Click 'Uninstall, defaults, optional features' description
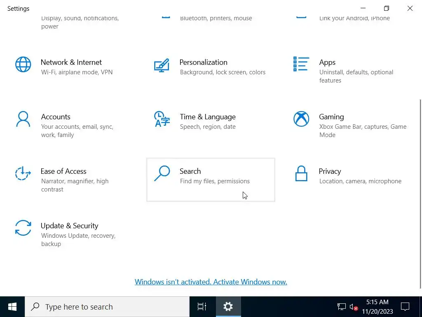Viewport: 422px width, 317px height. [356, 76]
